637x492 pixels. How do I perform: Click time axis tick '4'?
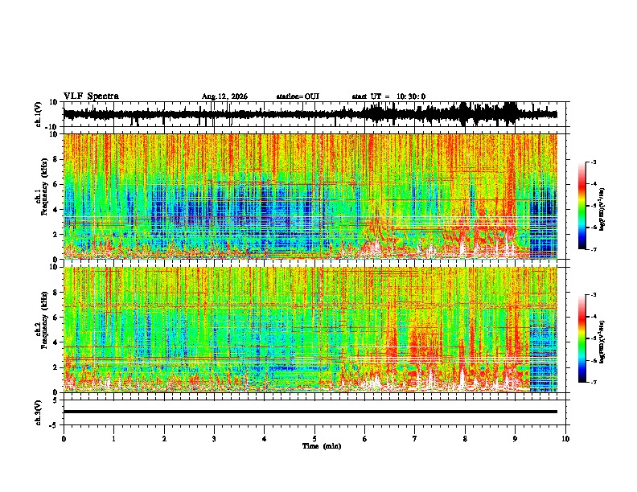coord(265,439)
